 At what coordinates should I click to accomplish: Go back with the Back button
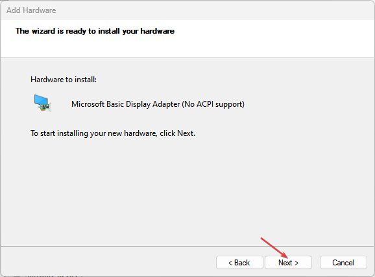[x=239, y=263]
